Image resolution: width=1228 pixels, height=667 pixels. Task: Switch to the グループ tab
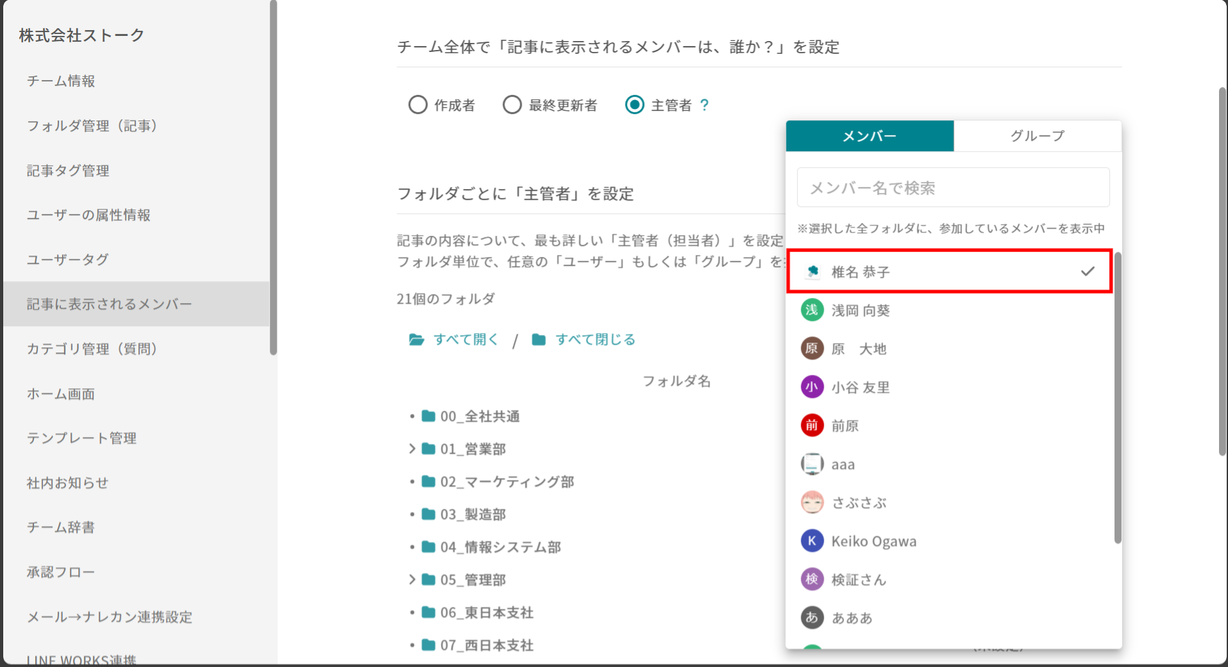click(1037, 136)
